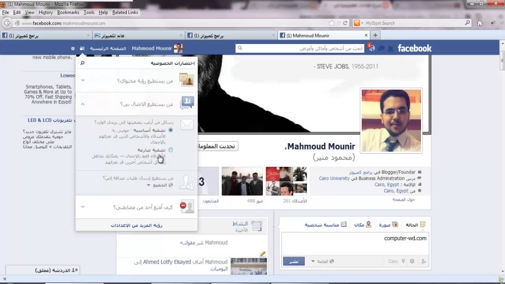Click the facebook logo
This screenshot has height=284, width=505.
(415, 49)
